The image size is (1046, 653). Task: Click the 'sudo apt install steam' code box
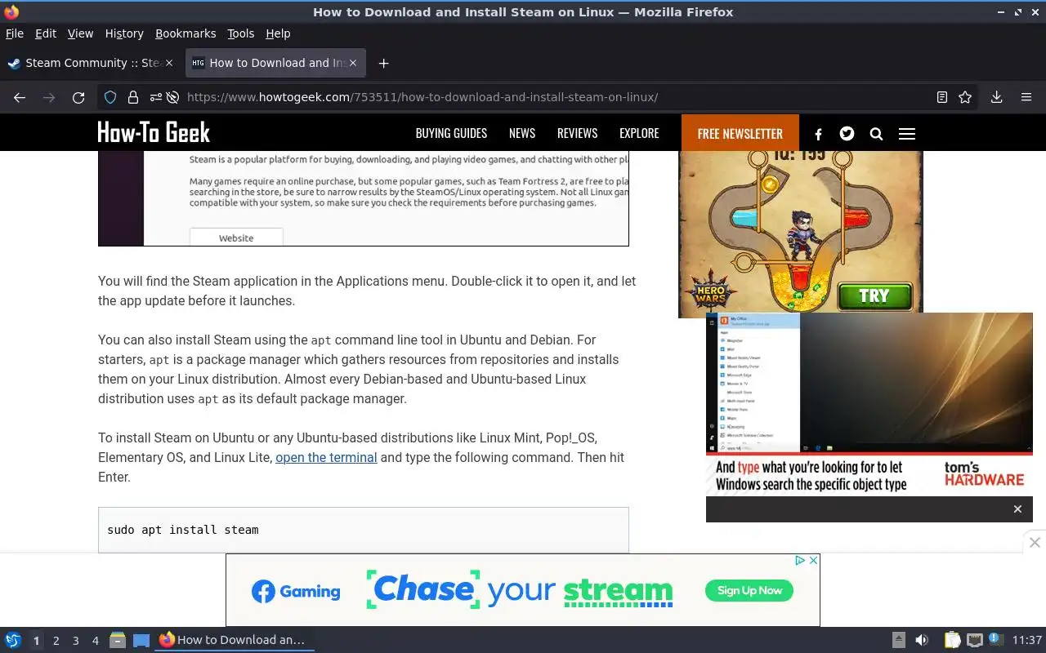pyautogui.click(x=364, y=530)
